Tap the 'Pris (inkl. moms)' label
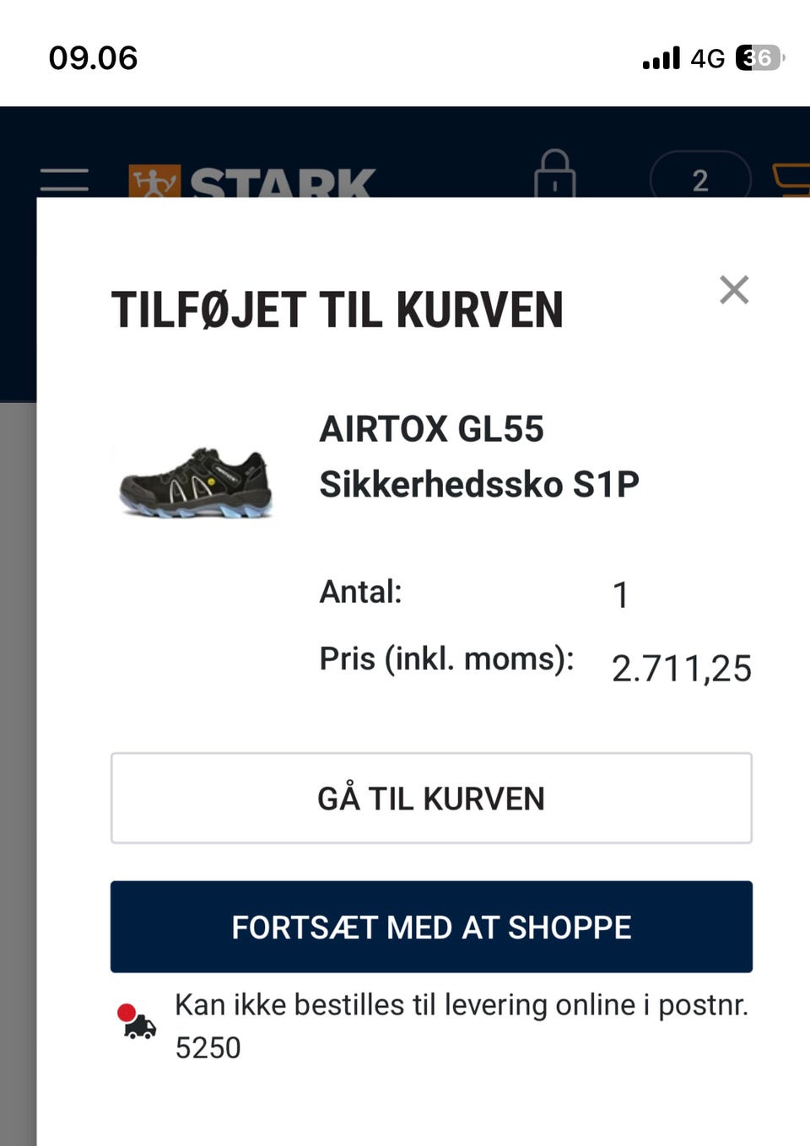Image resolution: width=810 pixels, height=1146 pixels. click(x=446, y=659)
